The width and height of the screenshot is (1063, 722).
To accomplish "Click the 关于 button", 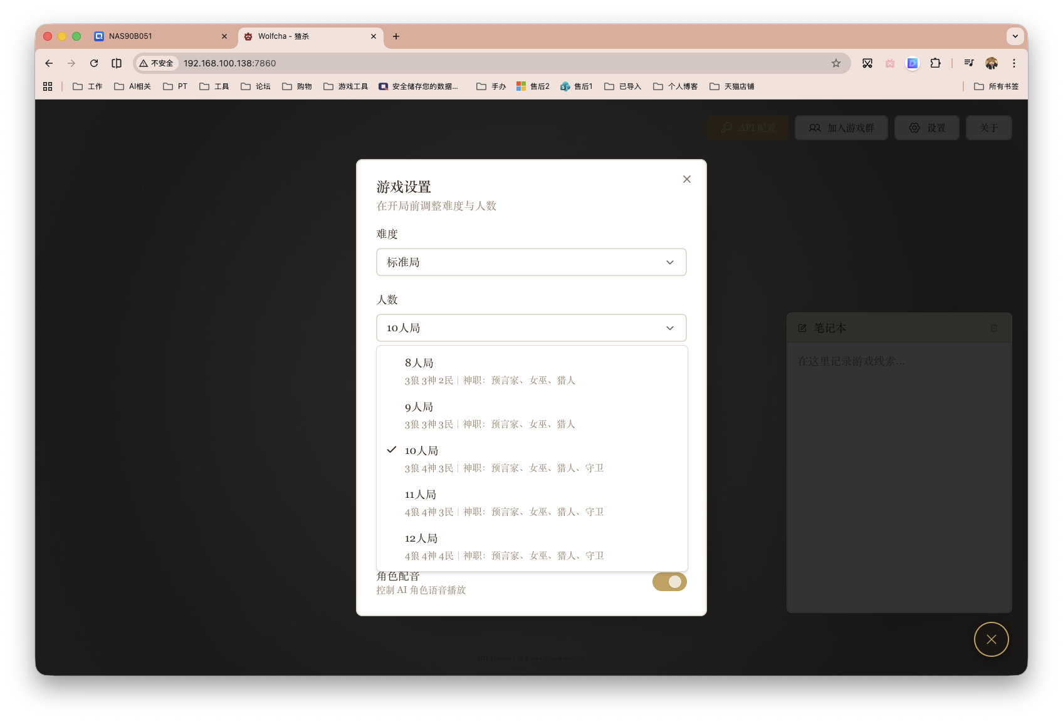I will (x=988, y=128).
